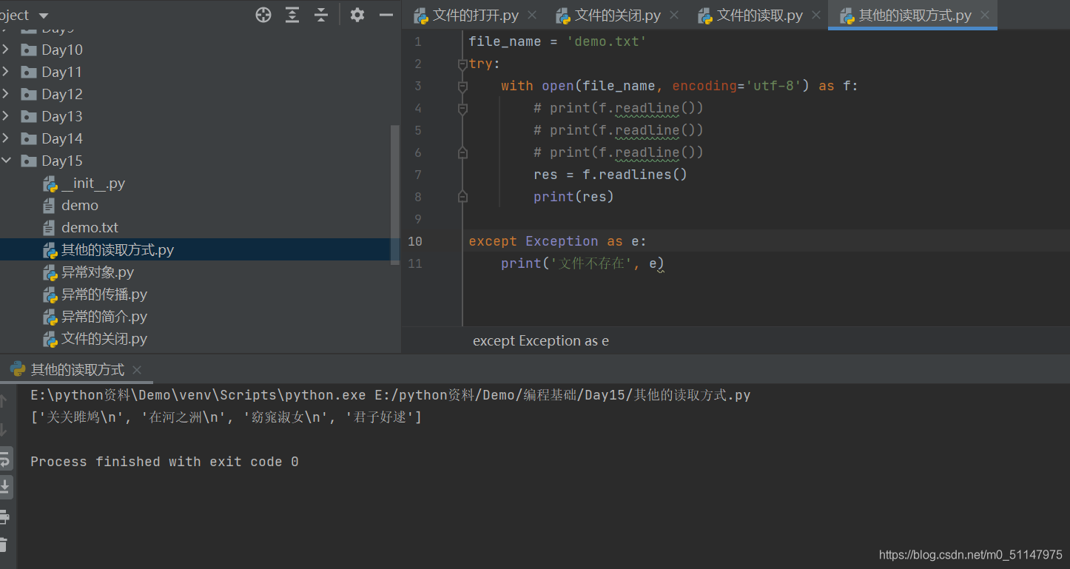Click the encoding='utf-8' argument
The width and height of the screenshot is (1070, 569).
[x=737, y=86]
